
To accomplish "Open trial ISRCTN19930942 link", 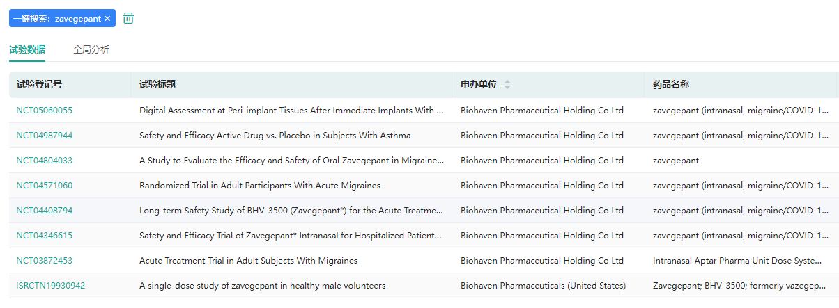I will click(51, 286).
